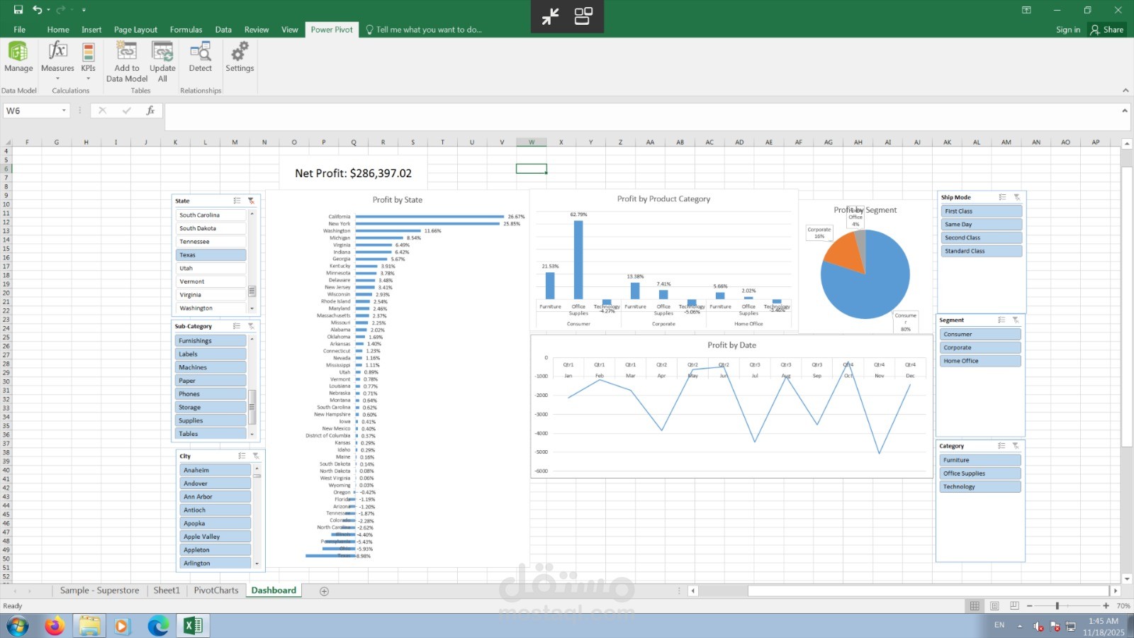Open the Name Box dropdown arrow
The height and width of the screenshot is (638, 1134).
click(64, 111)
